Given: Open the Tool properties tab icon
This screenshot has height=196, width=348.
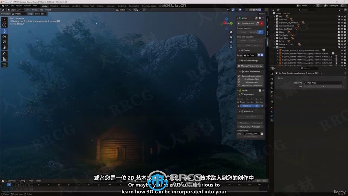Looking at the screenshot, I should pyautogui.click(x=272, y=74).
